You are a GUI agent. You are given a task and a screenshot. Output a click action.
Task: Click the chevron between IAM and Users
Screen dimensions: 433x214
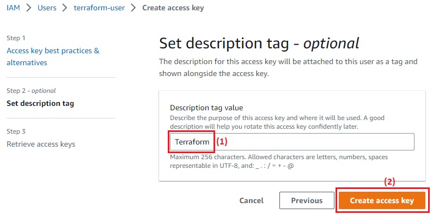pos(29,8)
